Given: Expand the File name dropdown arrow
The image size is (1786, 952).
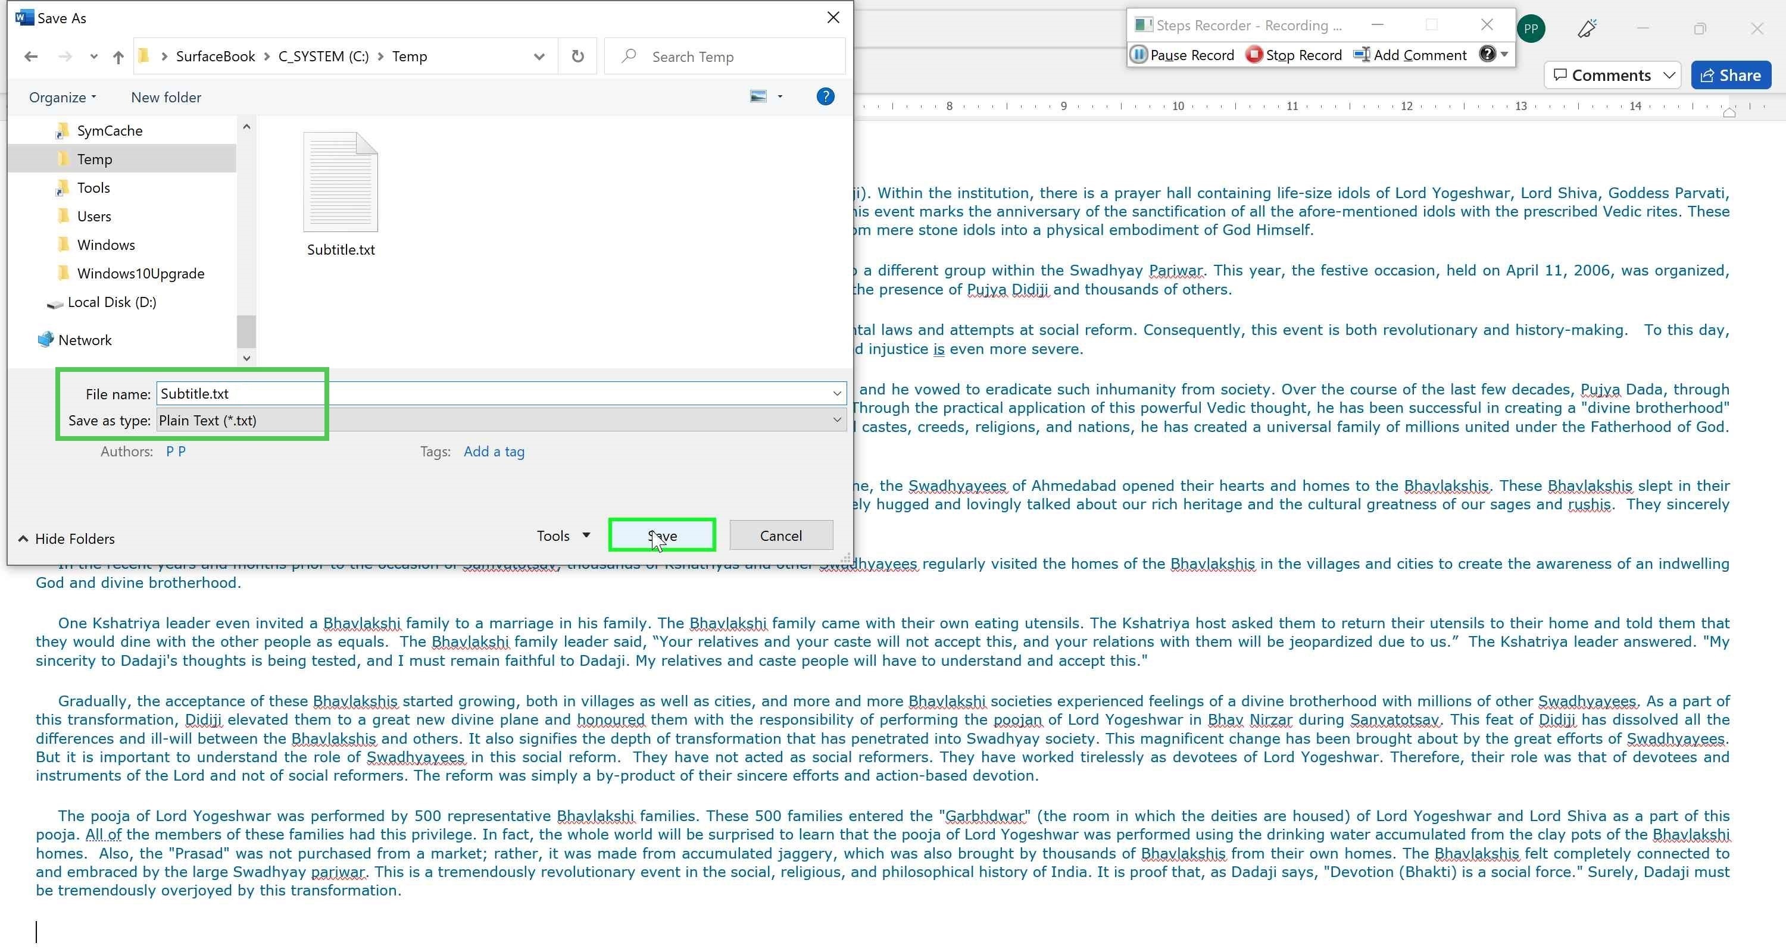Looking at the screenshot, I should pyautogui.click(x=837, y=393).
